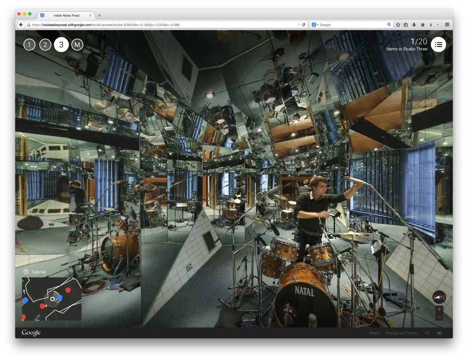Screen dimensions: 468x360
Task: Bookmark this page with the star icon
Action: (x=398, y=25)
